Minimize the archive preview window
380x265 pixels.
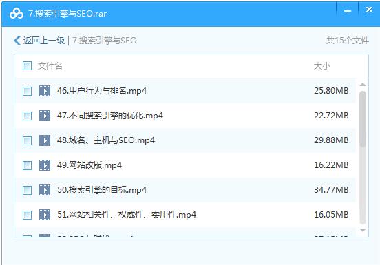click(x=348, y=11)
